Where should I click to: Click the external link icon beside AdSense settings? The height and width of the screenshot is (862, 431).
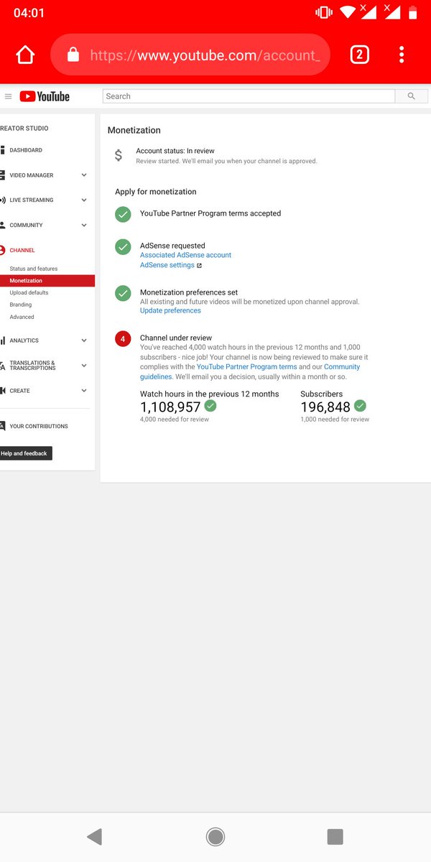[199, 266]
